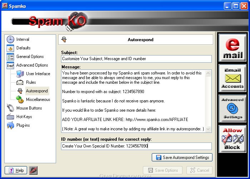Click into the Subject input field
Viewport: 250px width, 179px height.
click(x=136, y=59)
